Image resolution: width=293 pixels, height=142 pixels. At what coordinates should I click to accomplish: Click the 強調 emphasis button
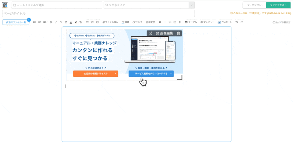(x=125, y=22)
